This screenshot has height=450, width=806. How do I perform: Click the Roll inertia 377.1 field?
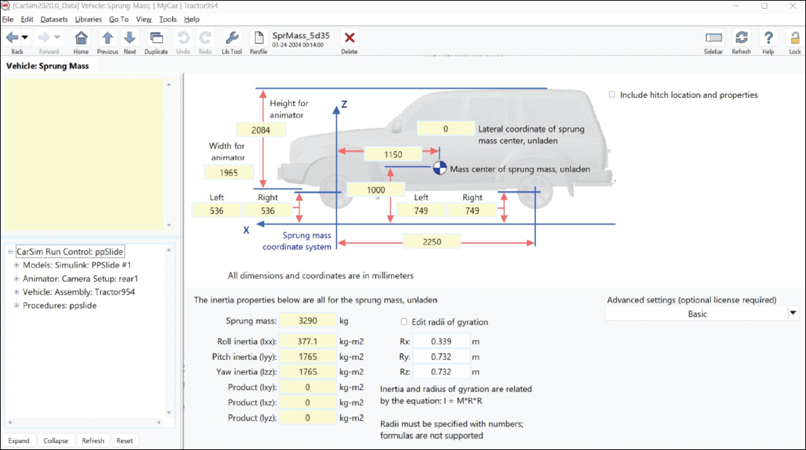point(307,341)
